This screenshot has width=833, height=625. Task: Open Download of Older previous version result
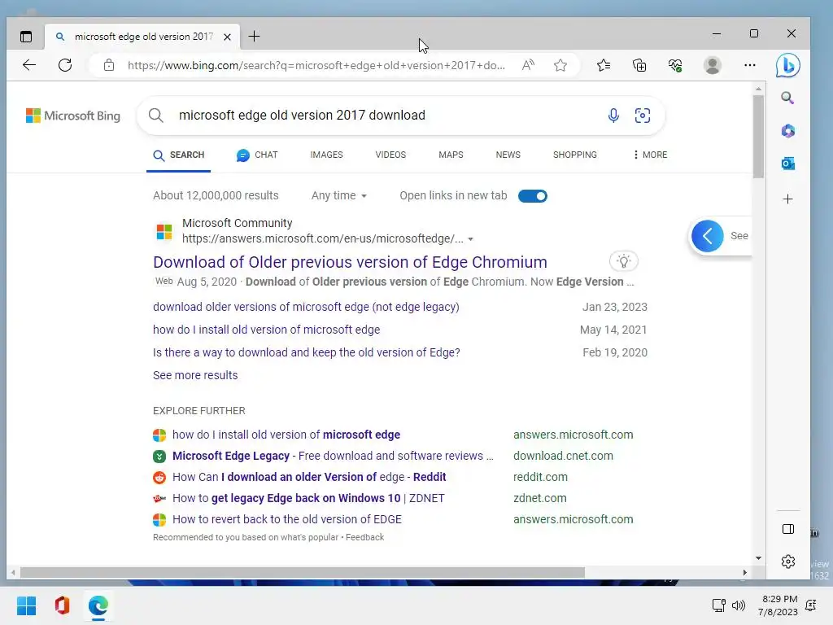click(x=350, y=262)
